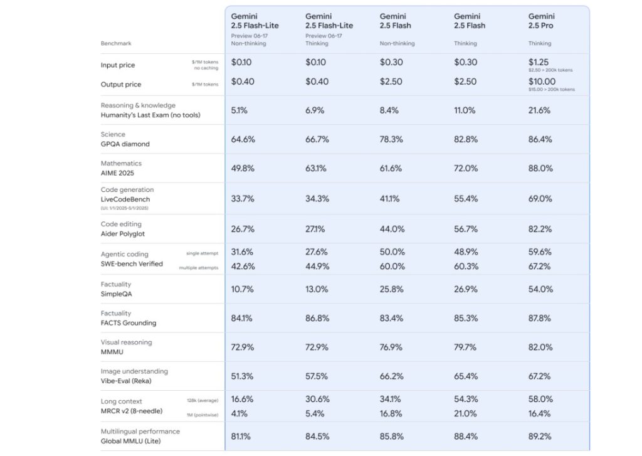This screenshot has height=456, width=642.
Task: Click the Gemini 2.5 Flash-Lite Non-thinking column header
Action: [255, 21]
